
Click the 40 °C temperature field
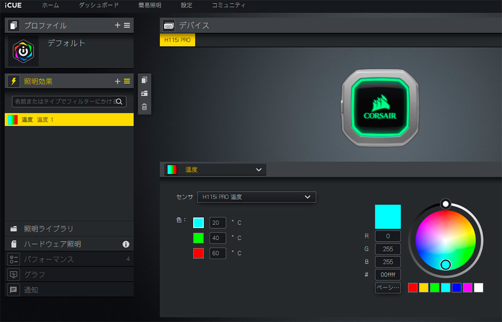click(218, 238)
